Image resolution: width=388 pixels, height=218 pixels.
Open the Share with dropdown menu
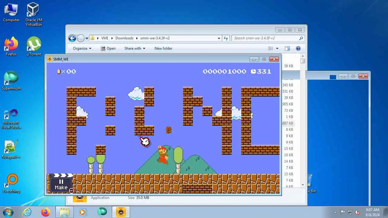coord(135,48)
